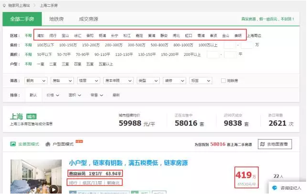The width and height of the screenshot is (308, 195).
Task: Choose 五室以上 room type
Action: pos(106,64)
